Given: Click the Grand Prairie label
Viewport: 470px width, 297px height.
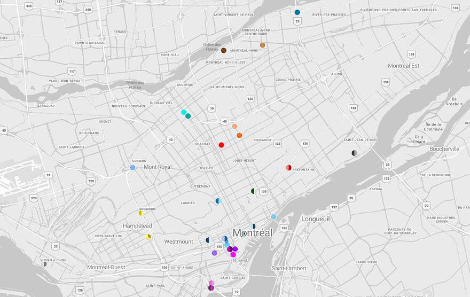Looking at the screenshot, I should coord(288,80).
